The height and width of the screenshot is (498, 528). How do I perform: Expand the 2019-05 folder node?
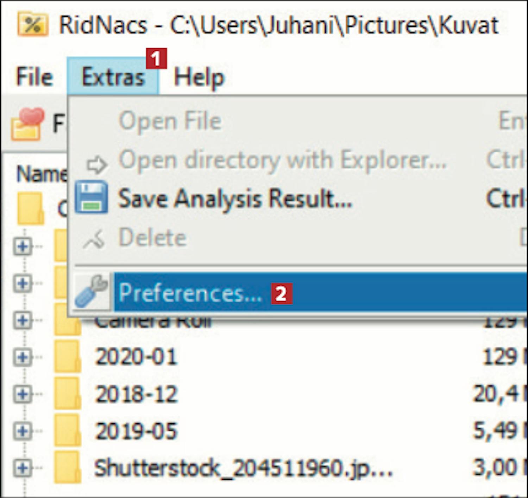click(x=23, y=431)
